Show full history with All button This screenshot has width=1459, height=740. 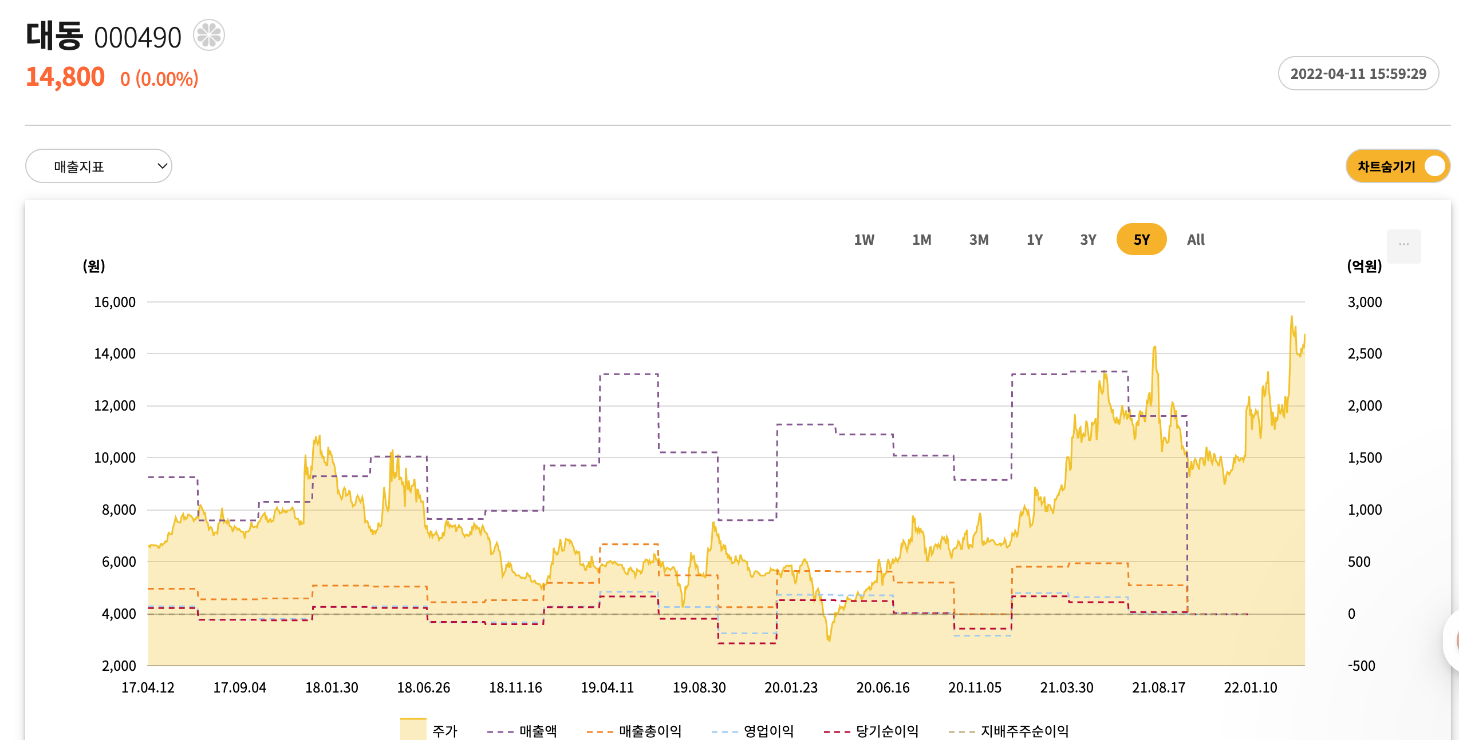(x=1196, y=240)
